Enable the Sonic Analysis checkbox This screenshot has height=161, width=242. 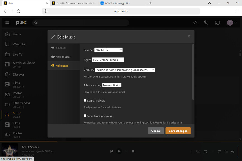tap(85, 100)
